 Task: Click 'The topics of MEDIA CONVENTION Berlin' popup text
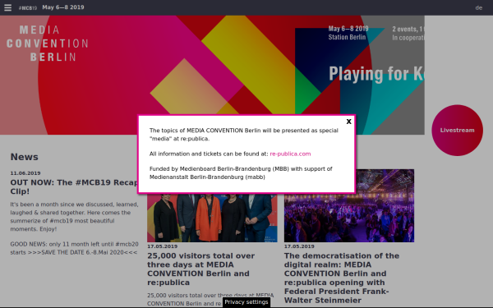click(x=244, y=135)
